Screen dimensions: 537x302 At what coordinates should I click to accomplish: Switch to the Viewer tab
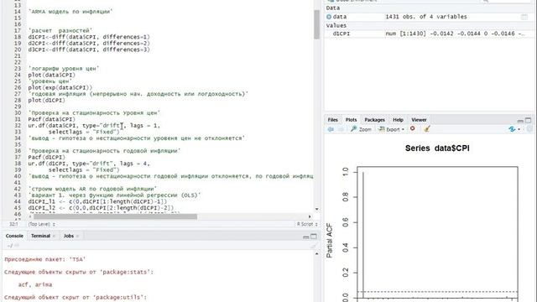pos(419,120)
